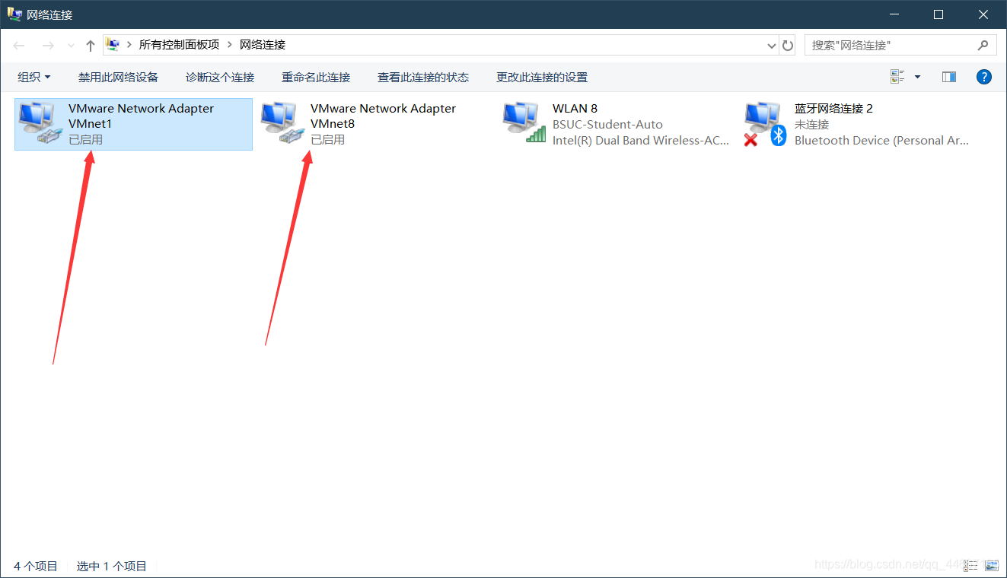Minimize the 网络连接 window
The height and width of the screenshot is (578, 1007).
point(894,14)
